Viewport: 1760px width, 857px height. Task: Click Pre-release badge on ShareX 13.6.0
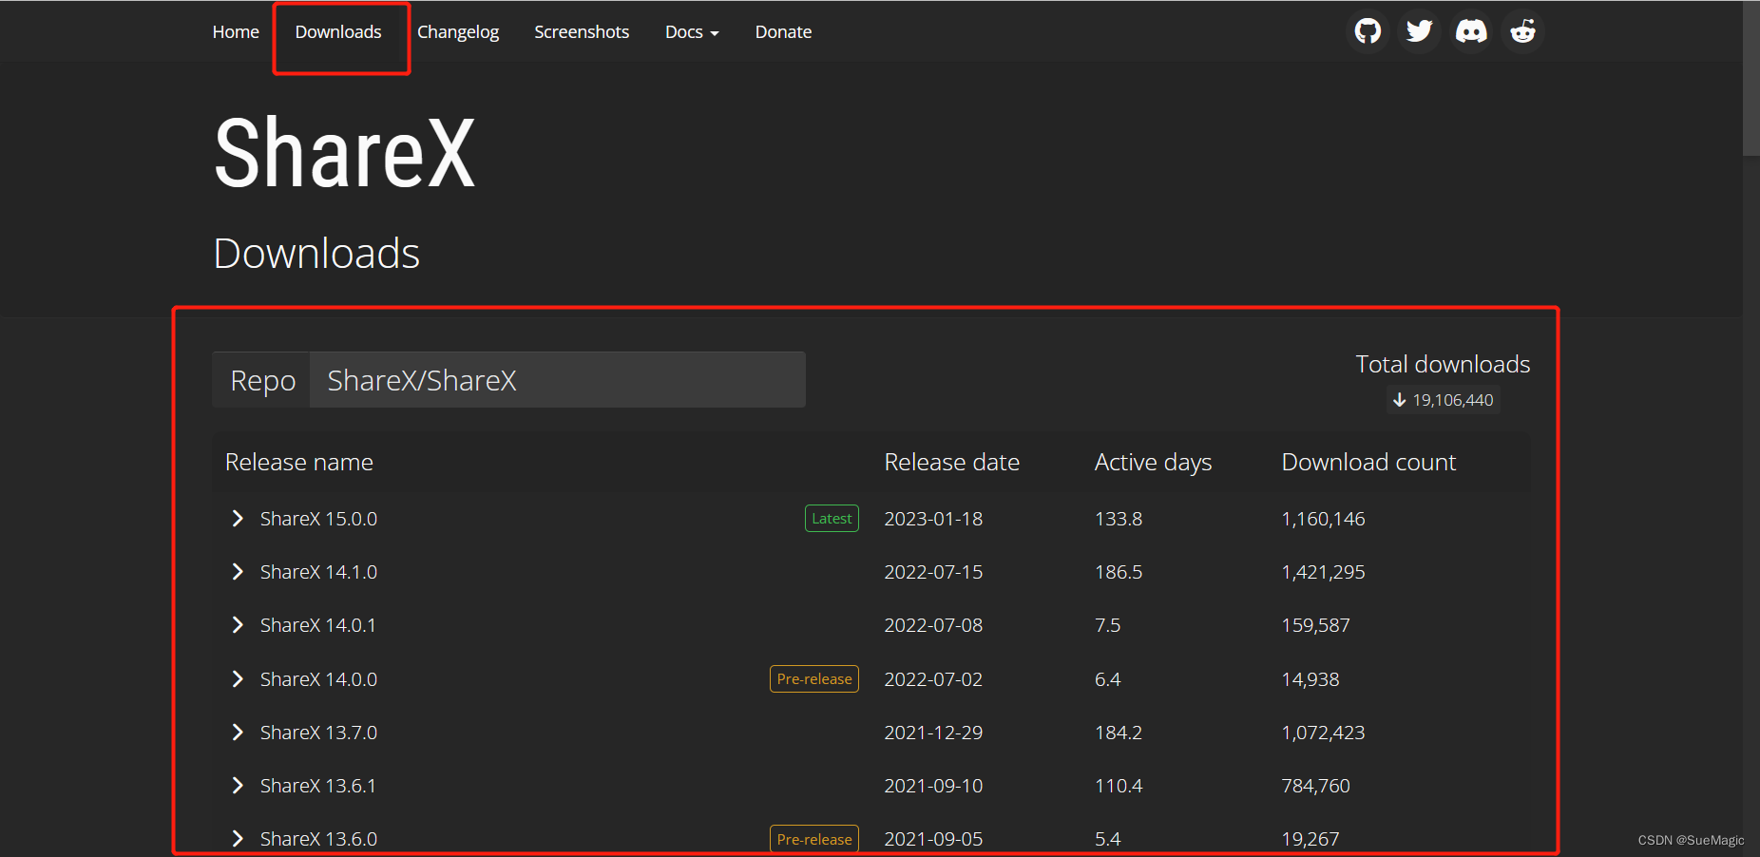click(814, 839)
